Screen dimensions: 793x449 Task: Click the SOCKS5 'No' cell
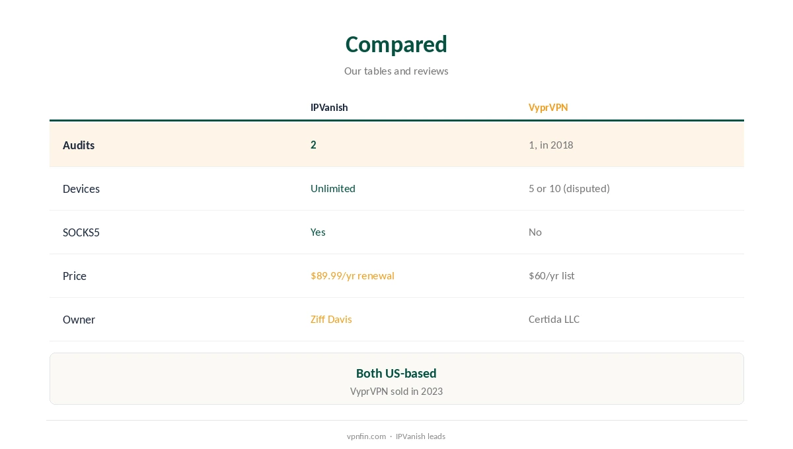pyautogui.click(x=535, y=232)
